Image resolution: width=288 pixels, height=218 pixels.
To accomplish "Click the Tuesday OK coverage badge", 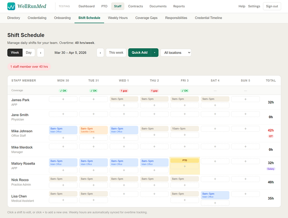I will point(94,91).
